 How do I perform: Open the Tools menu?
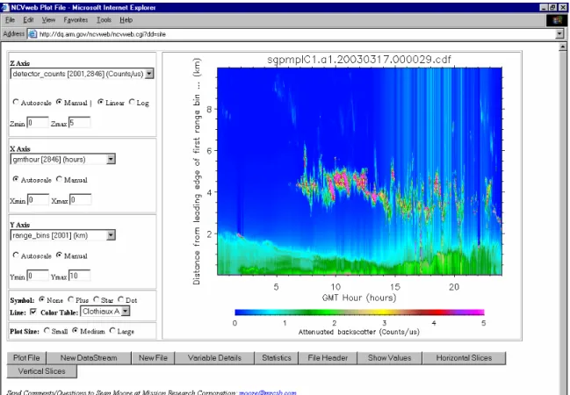tap(104, 20)
